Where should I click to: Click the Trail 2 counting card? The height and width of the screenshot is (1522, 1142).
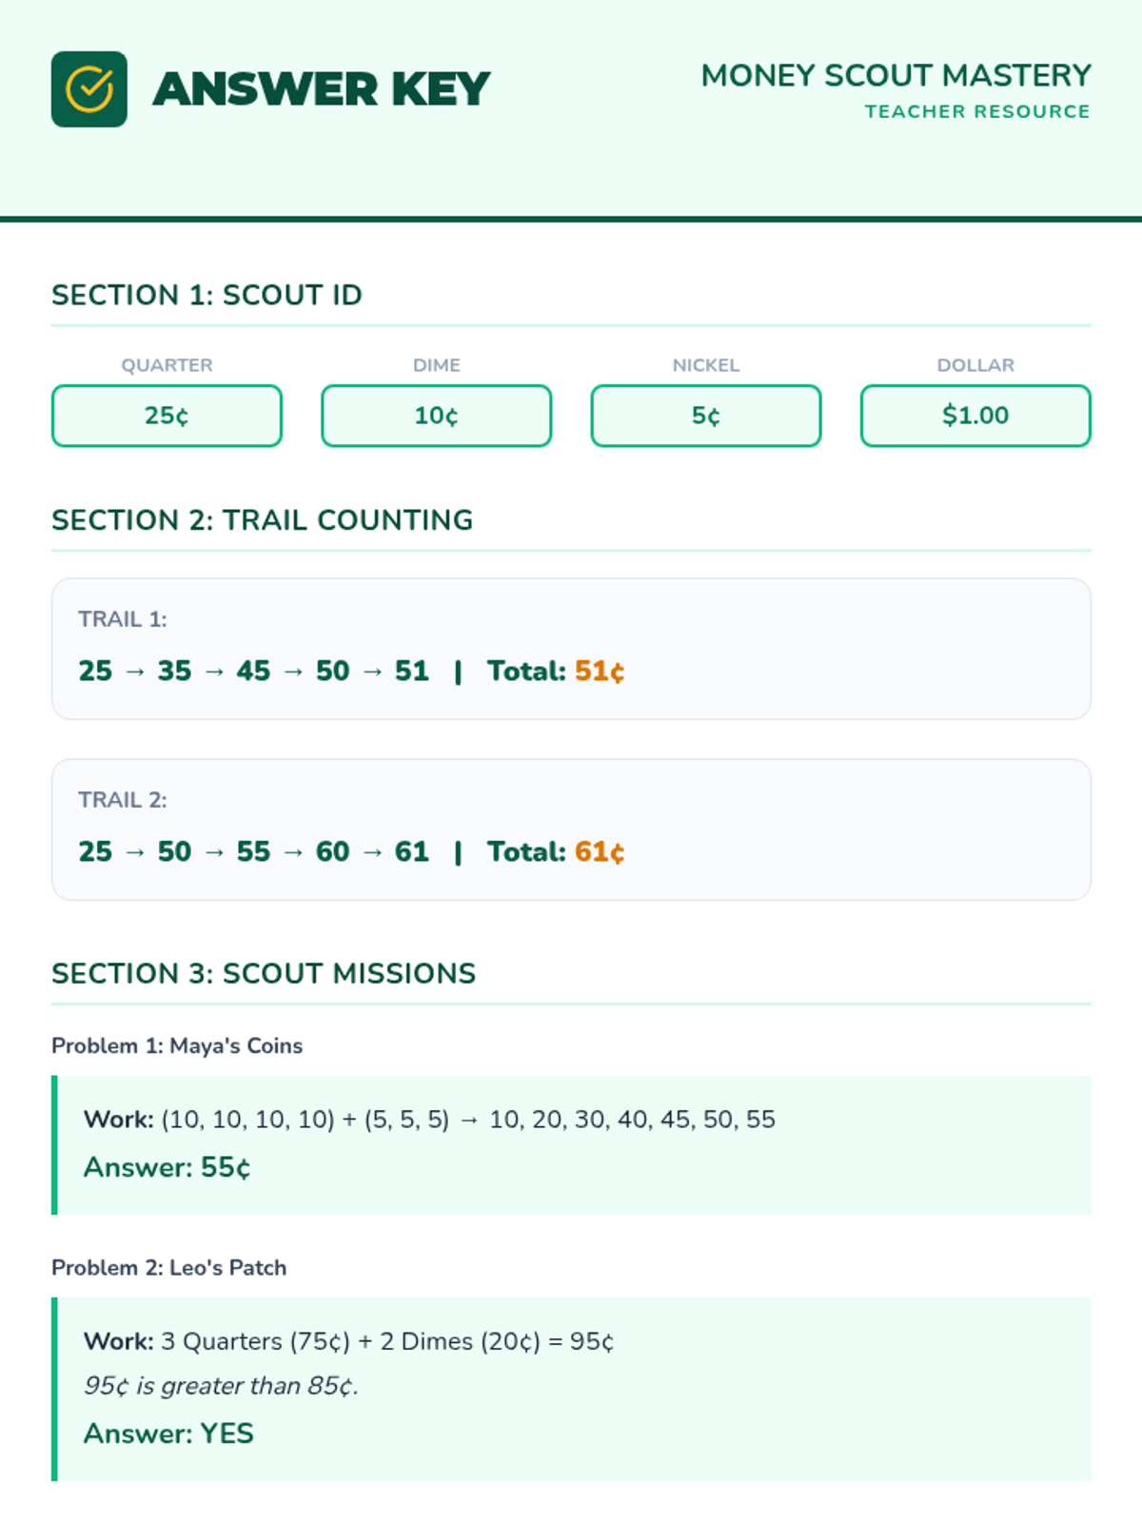pyautogui.click(x=809, y=829)
